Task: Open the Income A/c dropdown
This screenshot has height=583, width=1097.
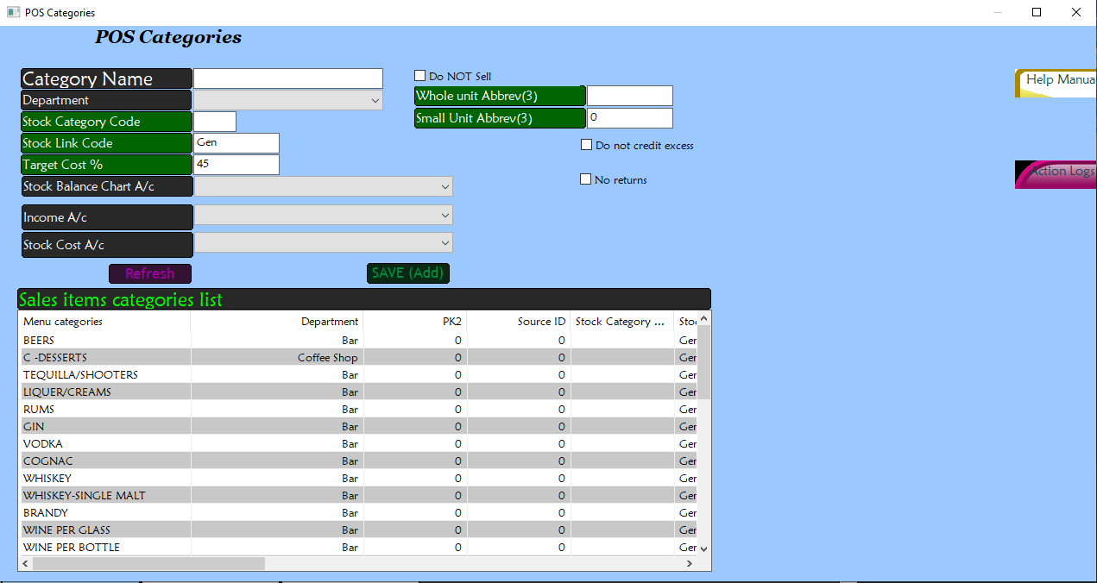Action: click(x=324, y=215)
